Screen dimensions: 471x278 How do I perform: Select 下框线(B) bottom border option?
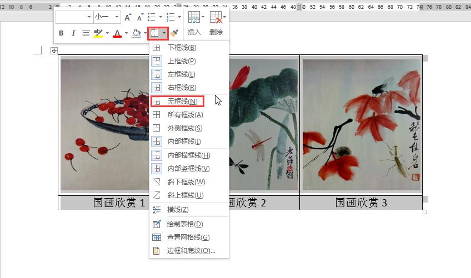[x=189, y=47]
